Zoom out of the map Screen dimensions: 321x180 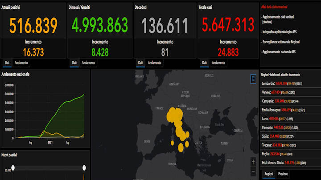pos(253,171)
